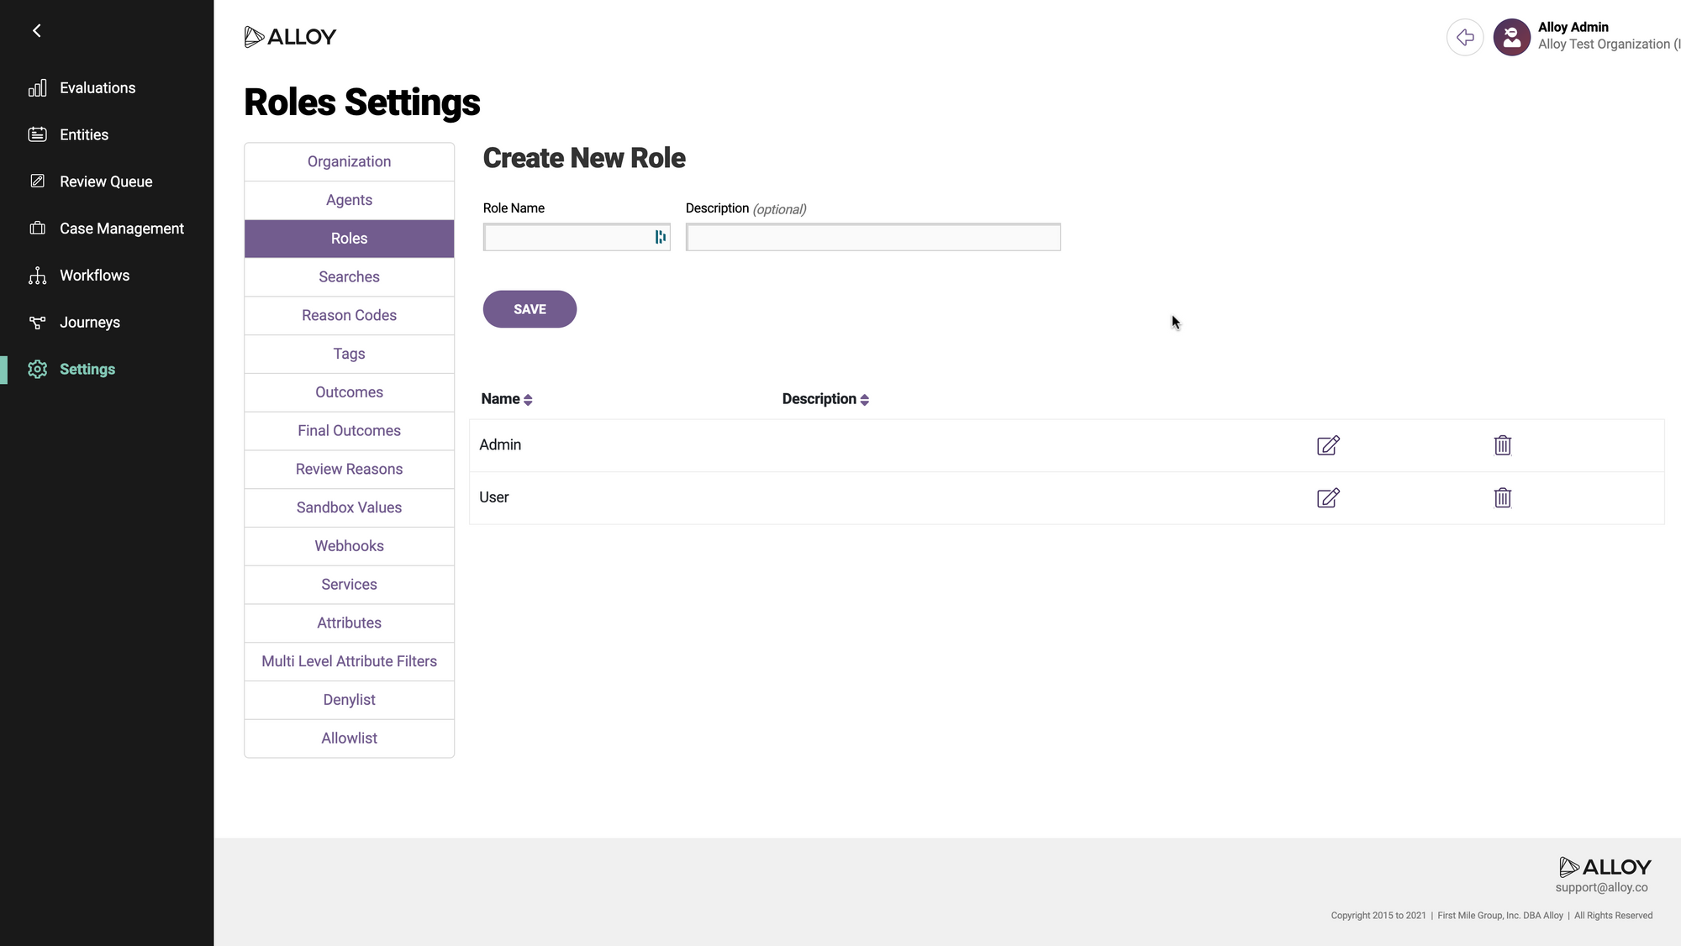1681x946 pixels.
Task: Focus the Role Name input field
Action: coord(567,238)
